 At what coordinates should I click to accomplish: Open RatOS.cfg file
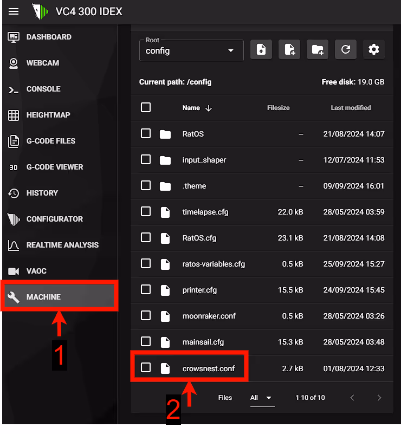(x=199, y=238)
